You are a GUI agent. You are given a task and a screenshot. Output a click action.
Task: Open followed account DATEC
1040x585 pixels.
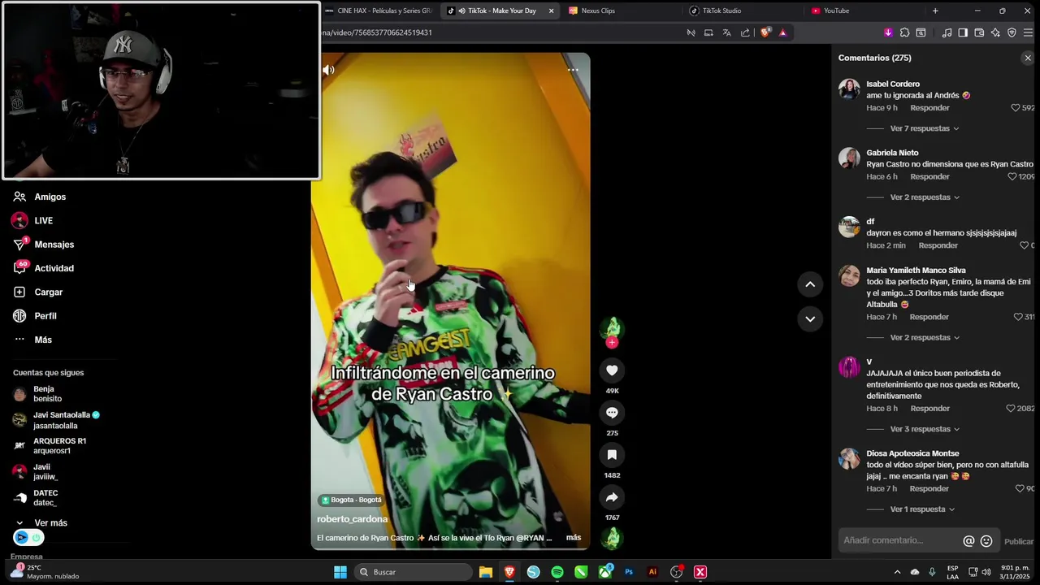[45, 498]
